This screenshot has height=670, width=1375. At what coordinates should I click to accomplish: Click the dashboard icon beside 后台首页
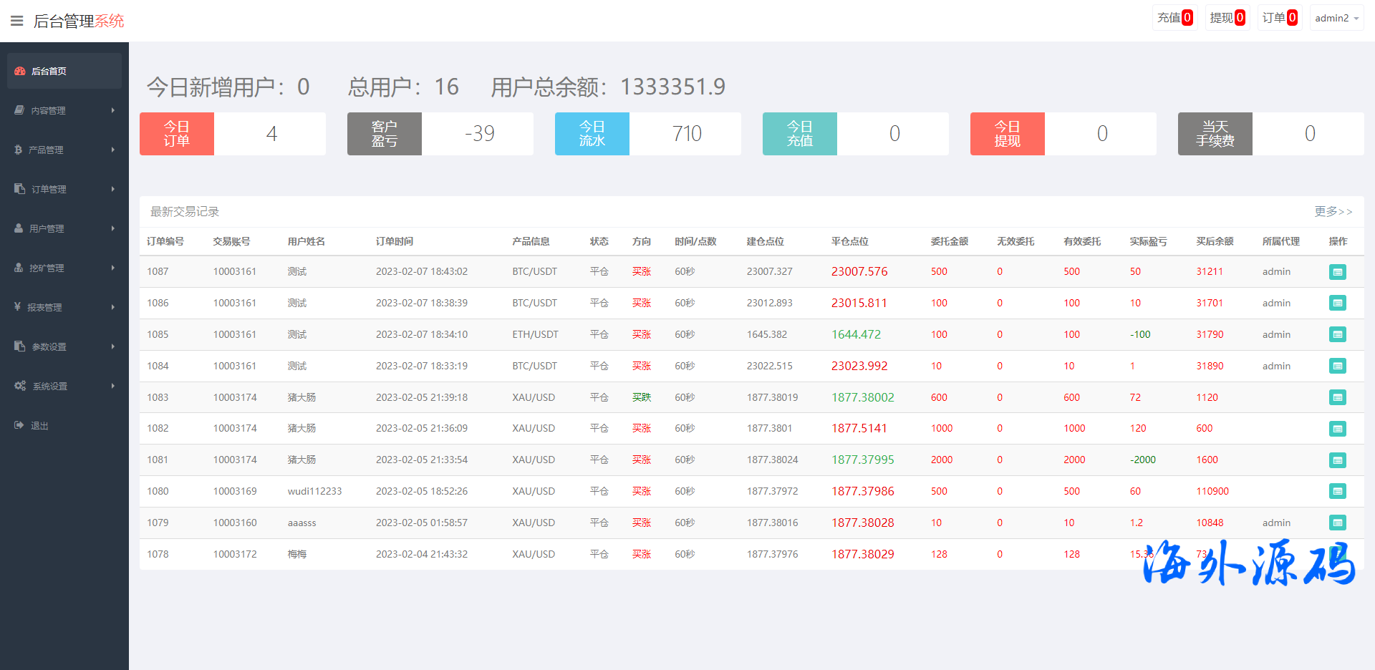pyautogui.click(x=20, y=71)
